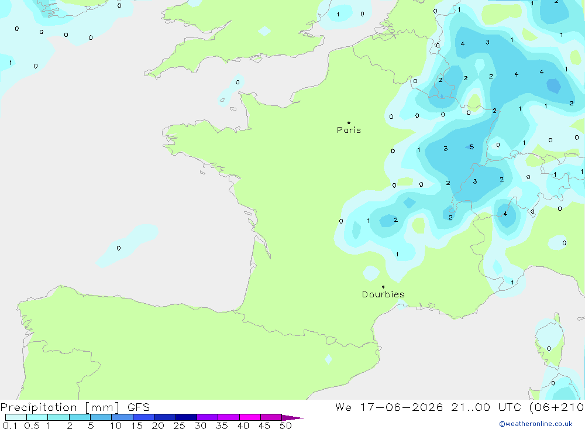Click the 'We 17-06-2026' forecast date
The image size is (585, 429).
pyautogui.click(x=389, y=407)
